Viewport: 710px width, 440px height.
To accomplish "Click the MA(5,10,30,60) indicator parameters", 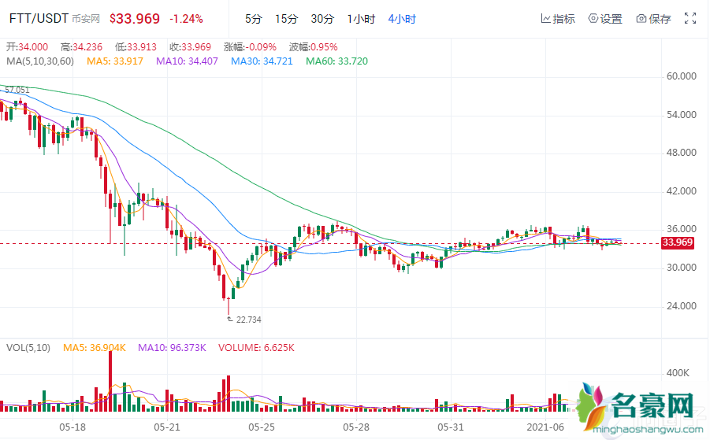I will [x=39, y=61].
